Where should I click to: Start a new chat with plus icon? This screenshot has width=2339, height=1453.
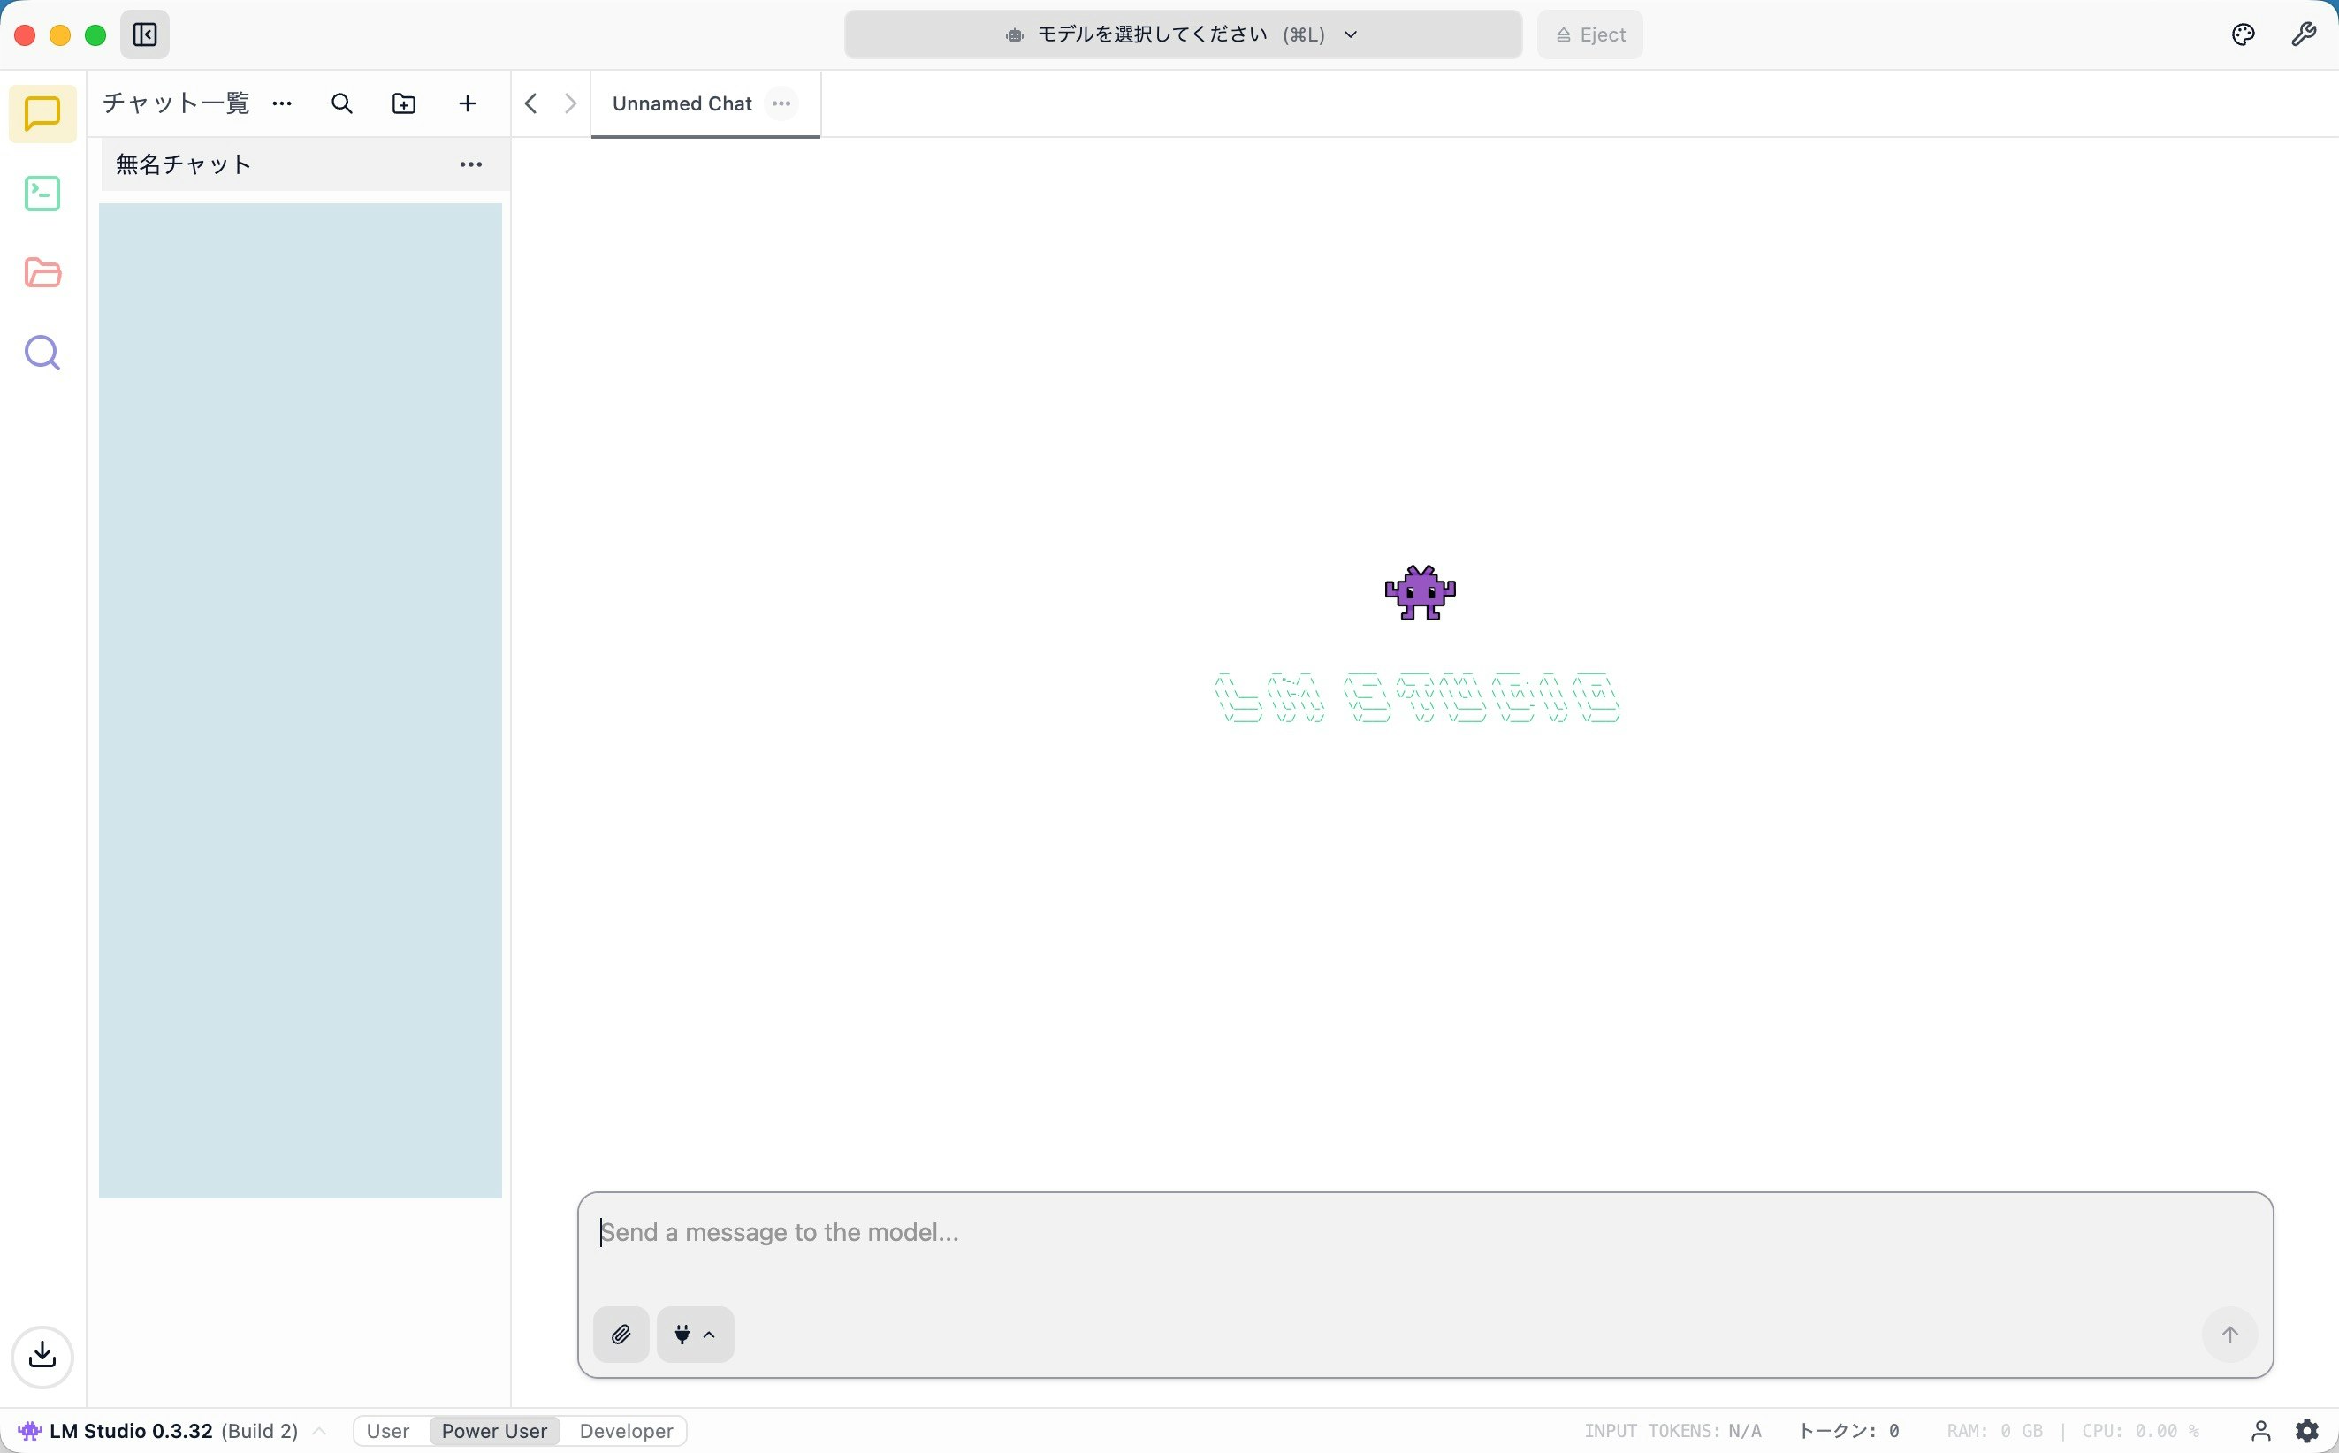coord(467,103)
